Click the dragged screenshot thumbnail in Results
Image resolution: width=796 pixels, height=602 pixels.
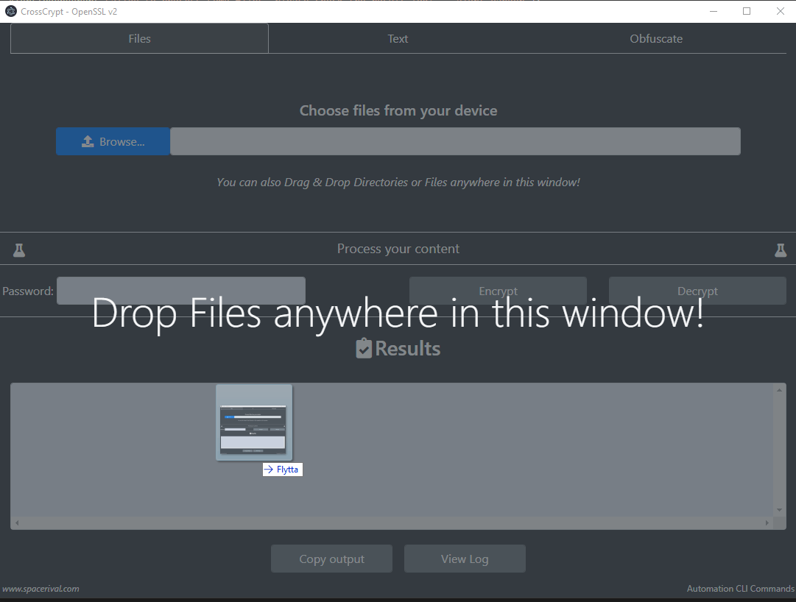[254, 422]
